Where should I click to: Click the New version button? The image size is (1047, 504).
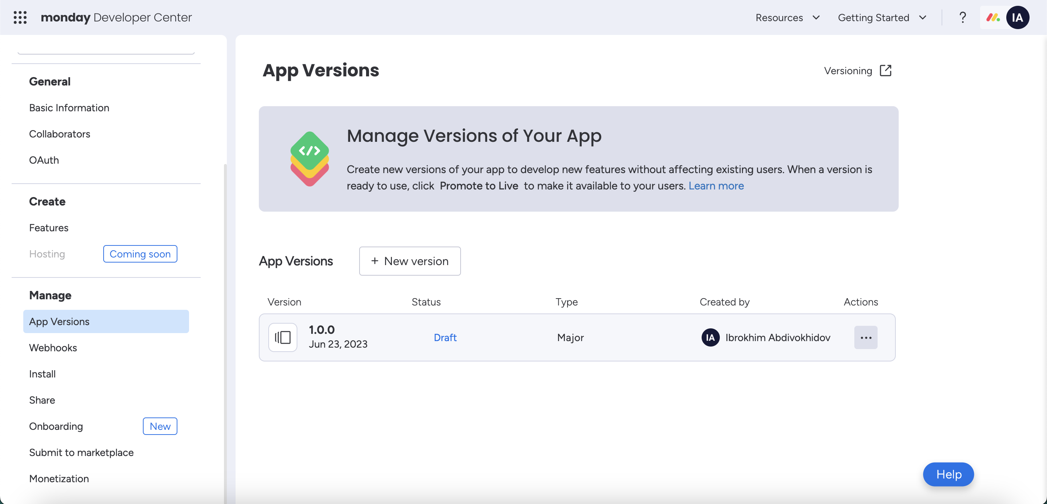coord(410,261)
